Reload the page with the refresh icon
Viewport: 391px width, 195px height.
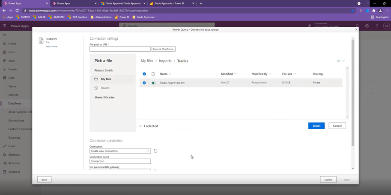[x=17, y=11]
